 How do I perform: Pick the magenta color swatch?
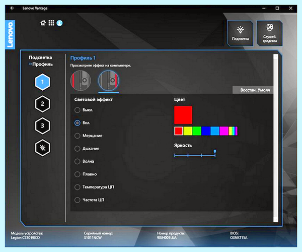click(224, 131)
